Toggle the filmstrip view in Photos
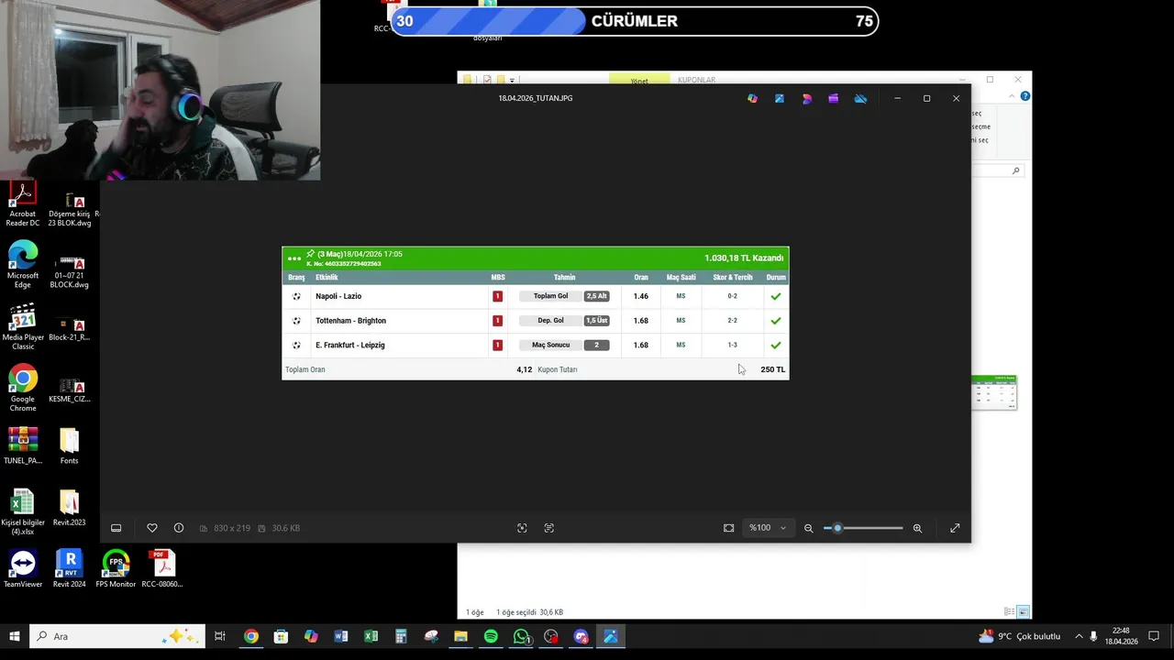1174x660 pixels. point(116,528)
